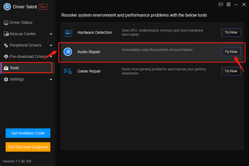Click the 'Driver Talent' app title

pyautogui.click(x=25, y=7)
